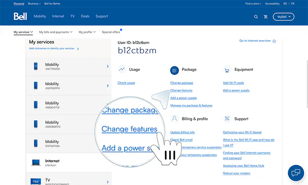Click phone icon for Mobility 4169962974
Screen dimensions: 308x185
36,86
